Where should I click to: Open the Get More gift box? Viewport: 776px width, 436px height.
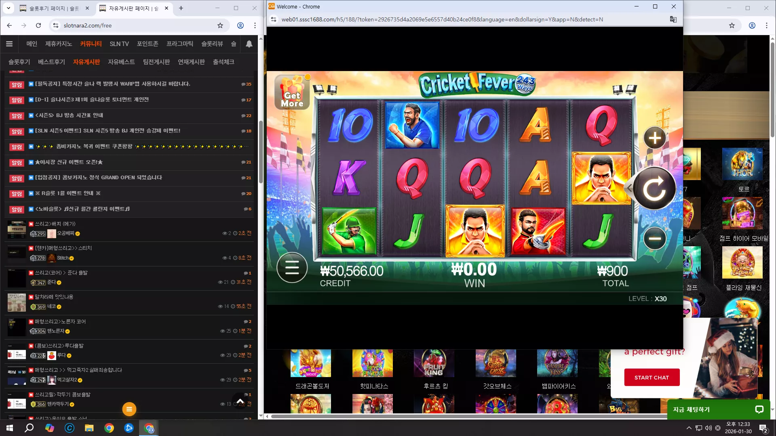tap(292, 92)
